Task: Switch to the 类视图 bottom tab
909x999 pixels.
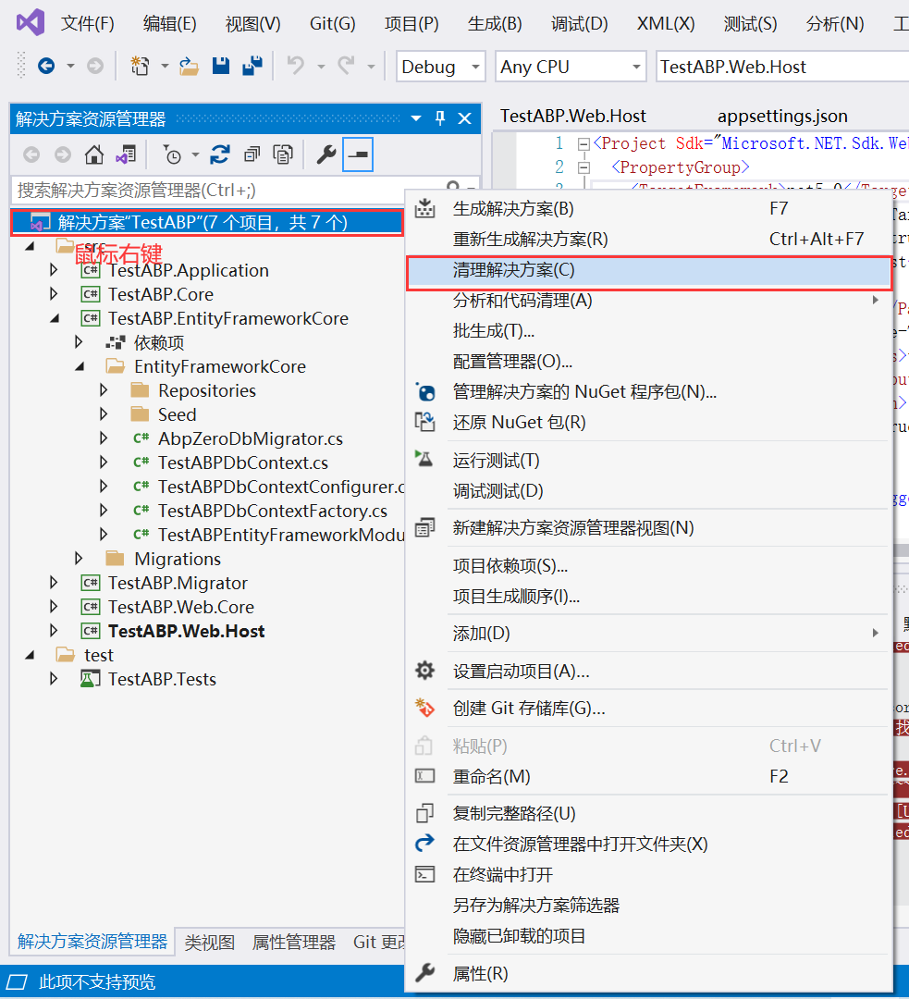Action: point(210,943)
